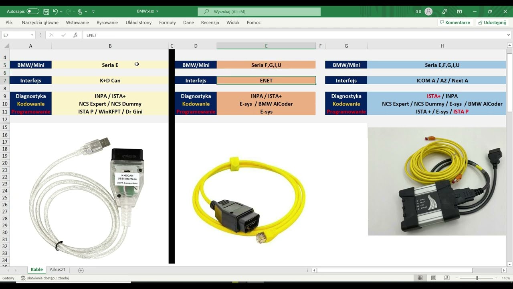Click the formula bar containing ENET
513x289 pixels.
click(x=294, y=35)
